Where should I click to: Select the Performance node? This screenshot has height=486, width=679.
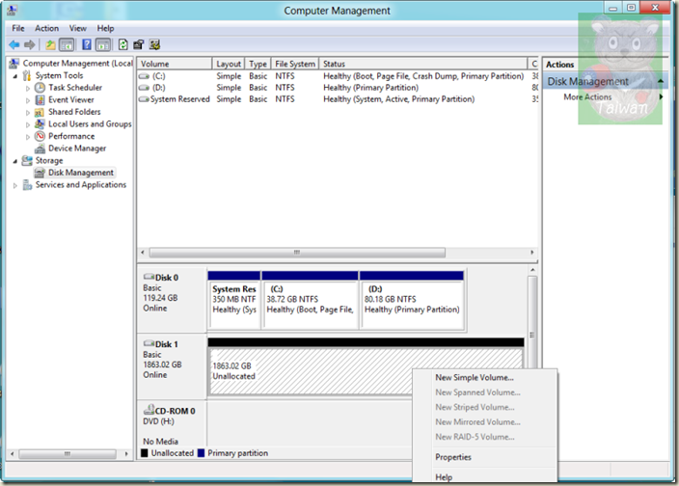click(71, 136)
